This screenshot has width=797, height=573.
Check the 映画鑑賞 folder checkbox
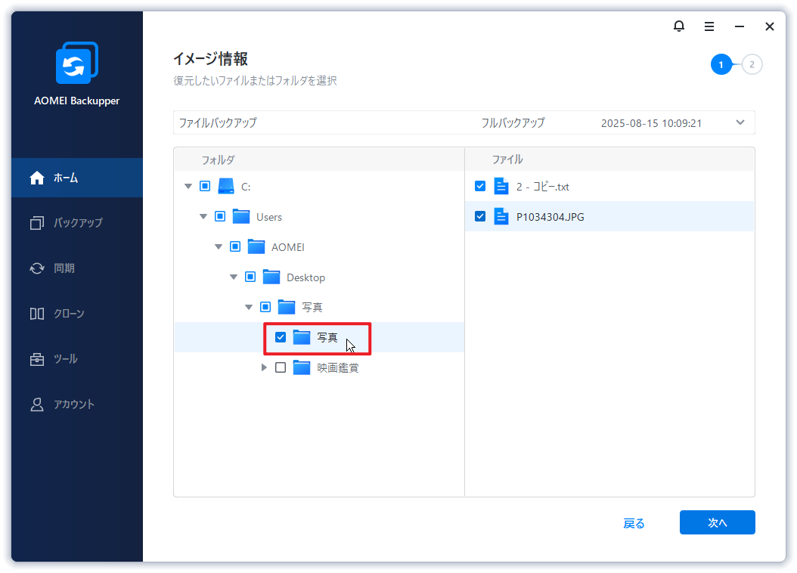pyautogui.click(x=281, y=367)
